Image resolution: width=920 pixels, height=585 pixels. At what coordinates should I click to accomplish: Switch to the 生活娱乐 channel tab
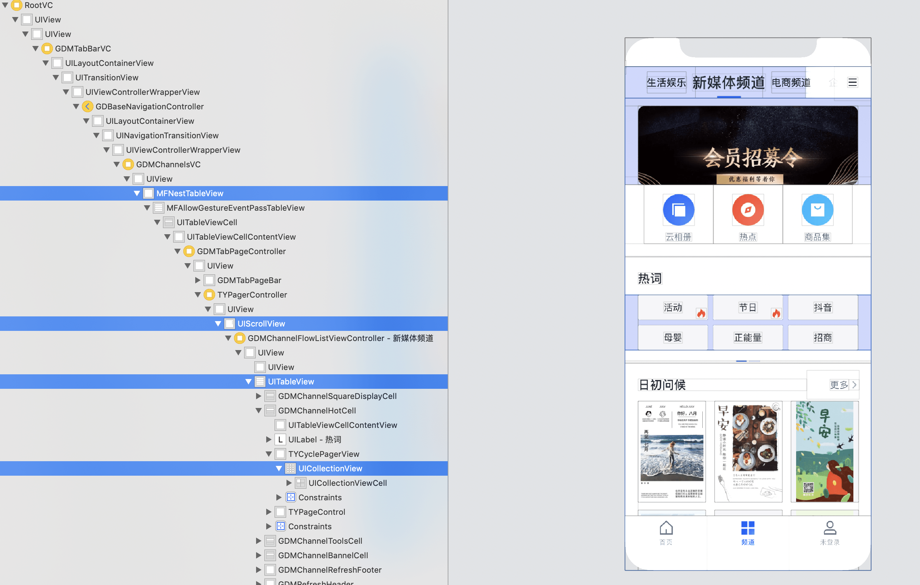click(666, 83)
